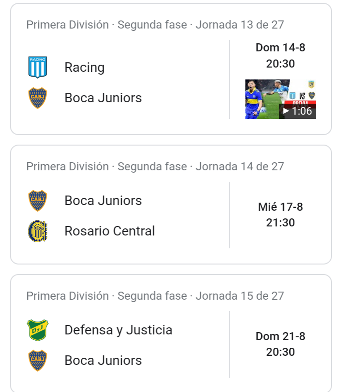Open the Jornada 15 de 27 header
The image size is (342, 392).
155,296
